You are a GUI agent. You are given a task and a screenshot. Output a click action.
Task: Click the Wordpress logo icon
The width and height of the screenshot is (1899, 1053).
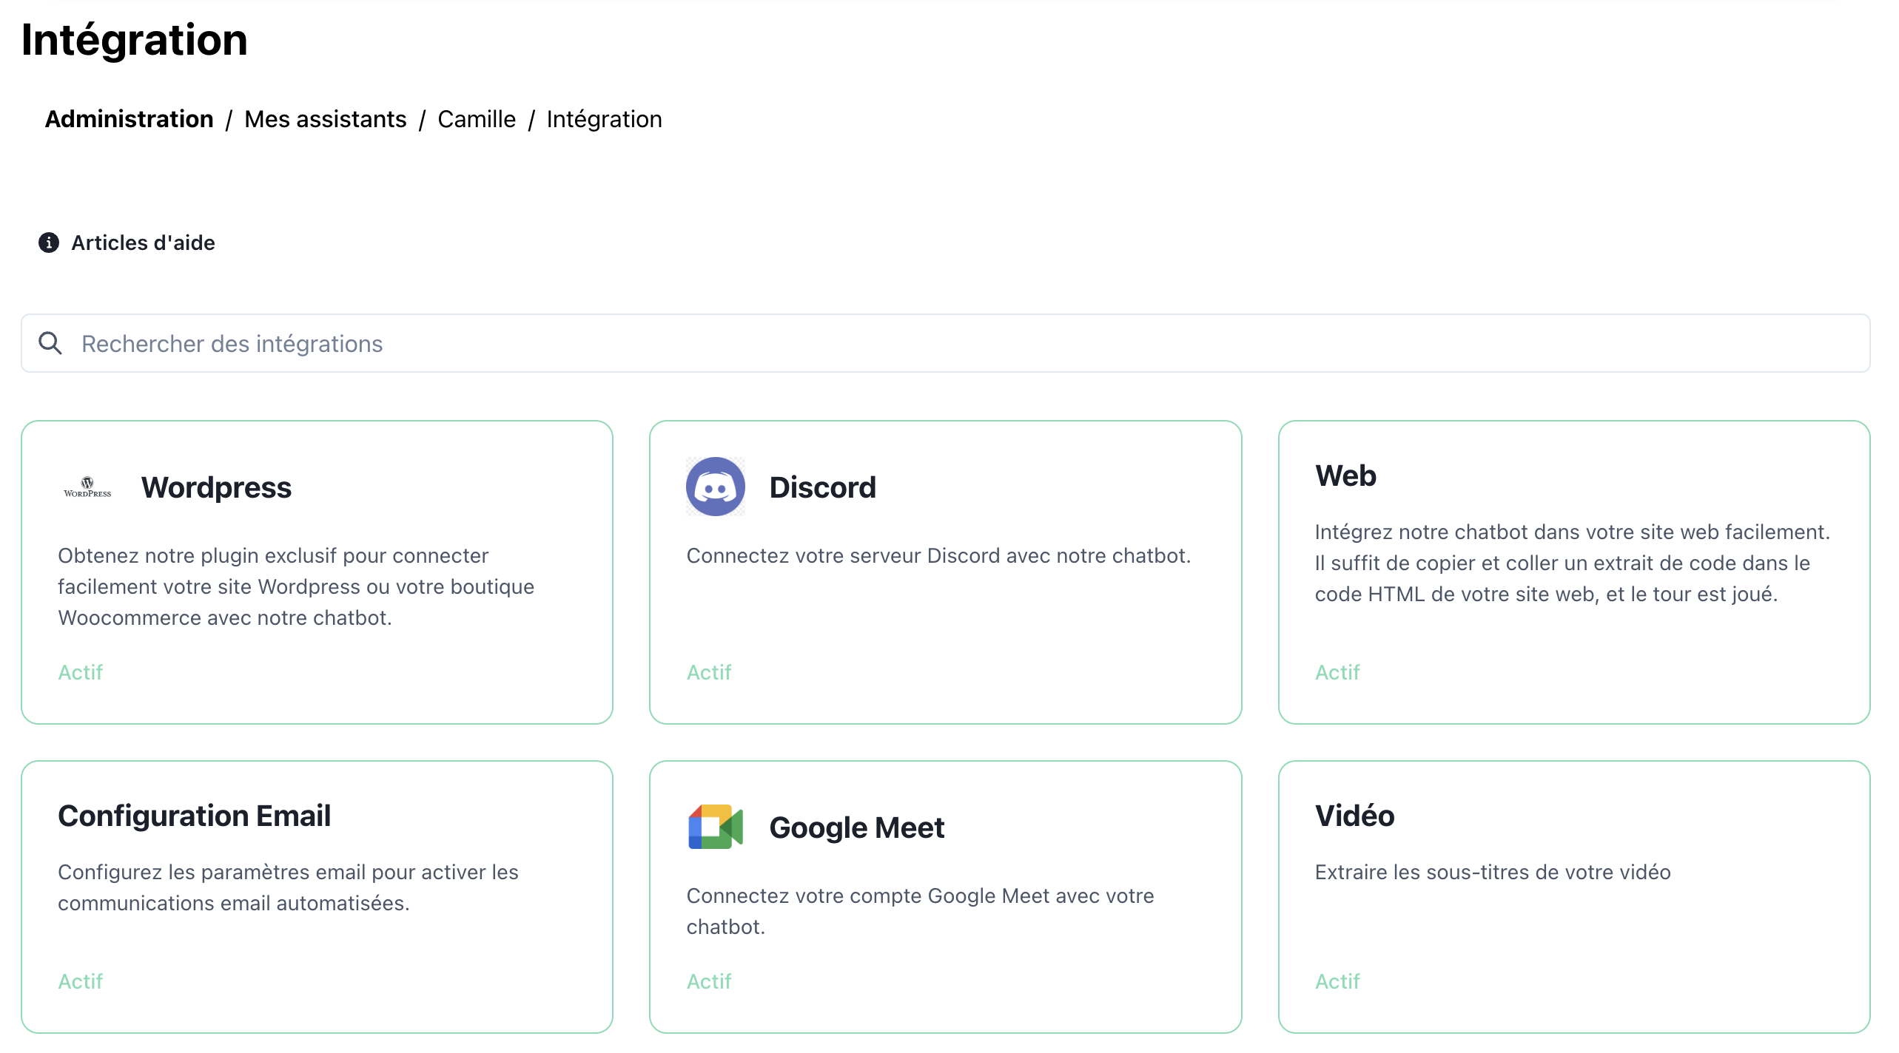(x=87, y=487)
